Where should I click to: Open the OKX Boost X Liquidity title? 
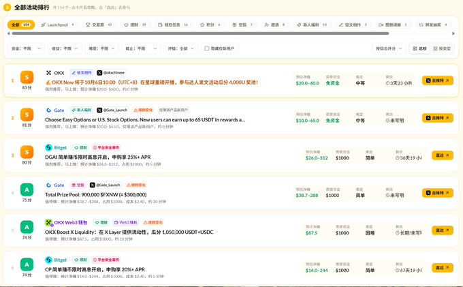(129, 232)
